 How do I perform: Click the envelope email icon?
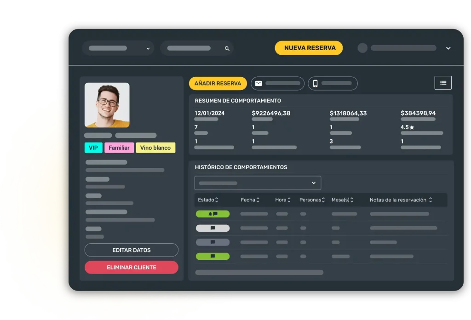258,83
